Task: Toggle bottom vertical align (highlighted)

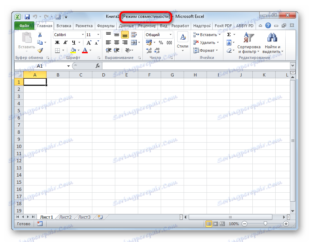Action: tap(125, 35)
